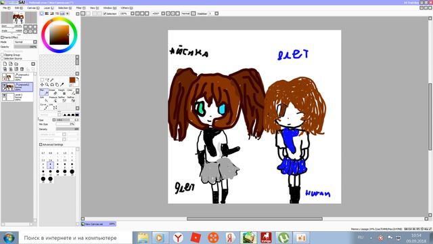Click the navigator thumbnail preview
Viewport: 433px width, 244px height.
[19, 18]
